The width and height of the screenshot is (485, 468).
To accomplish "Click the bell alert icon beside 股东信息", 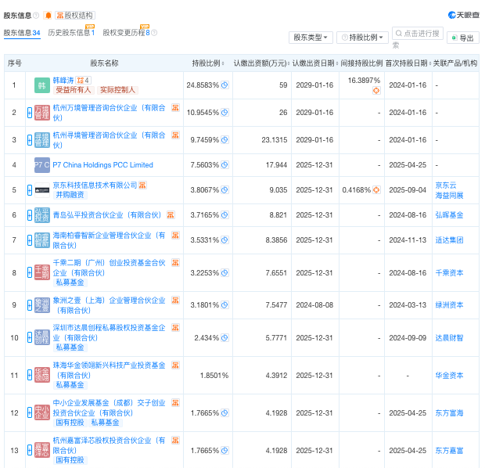I will [48, 15].
